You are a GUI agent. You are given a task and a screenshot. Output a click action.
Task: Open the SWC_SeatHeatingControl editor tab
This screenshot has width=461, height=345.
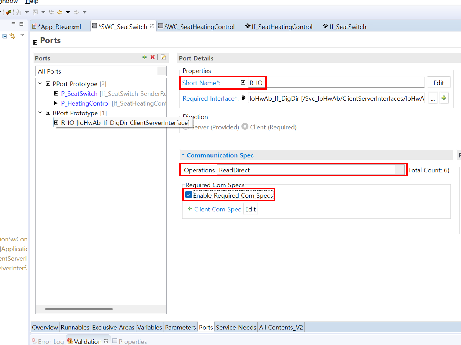tap(199, 27)
